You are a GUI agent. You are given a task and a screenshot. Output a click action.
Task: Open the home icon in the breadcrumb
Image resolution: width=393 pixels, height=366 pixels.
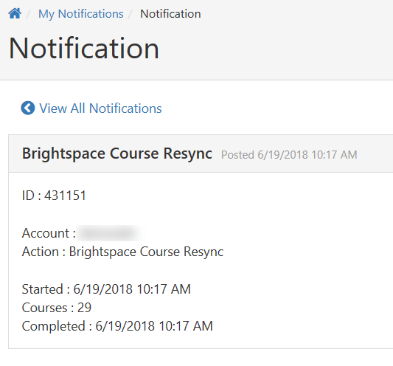(15, 13)
